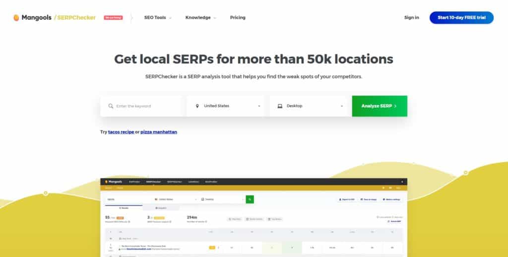
Task: Expand the Knowledge menu
Action: tap(200, 17)
